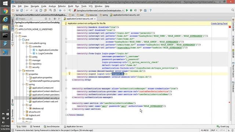Click the navigate Back arrow icon
Image resolution: width=235 pixels, height=132 pixels.
coord(60,10)
